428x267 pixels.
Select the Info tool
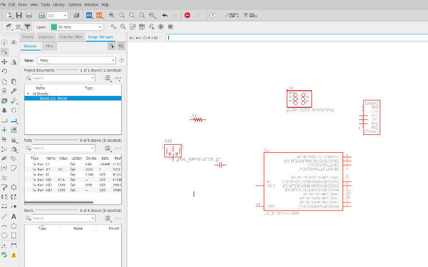(5, 42)
